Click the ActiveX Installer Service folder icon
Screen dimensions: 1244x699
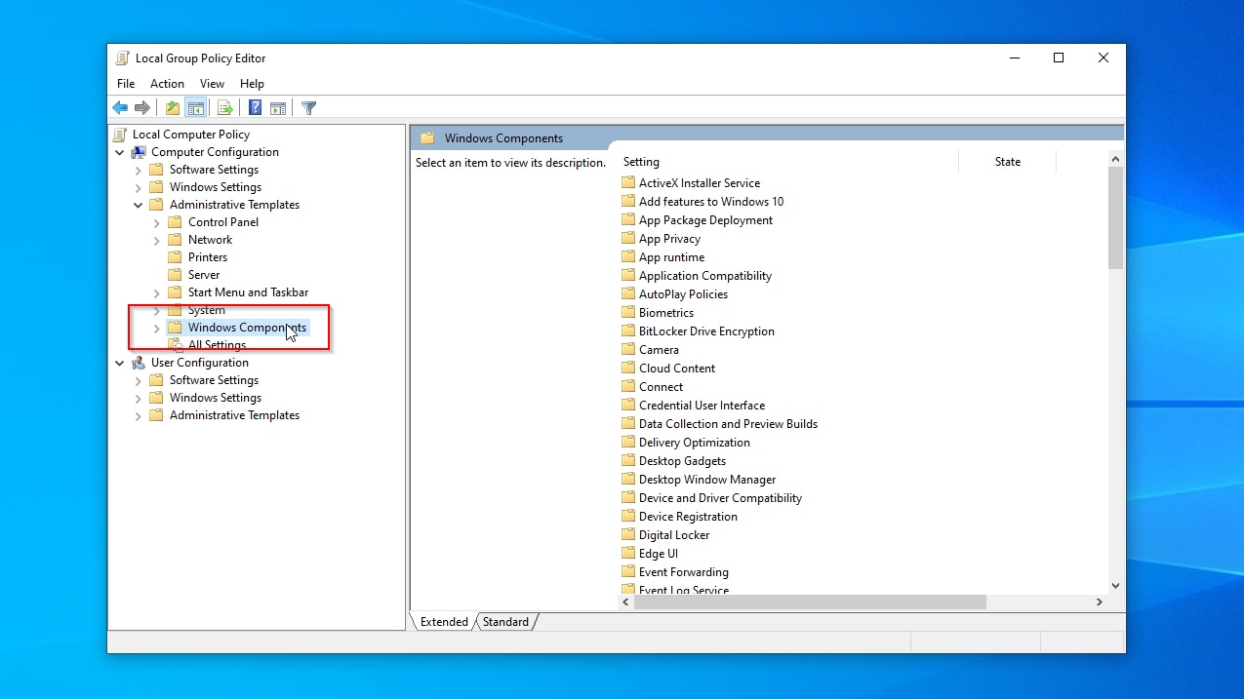coord(628,182)
